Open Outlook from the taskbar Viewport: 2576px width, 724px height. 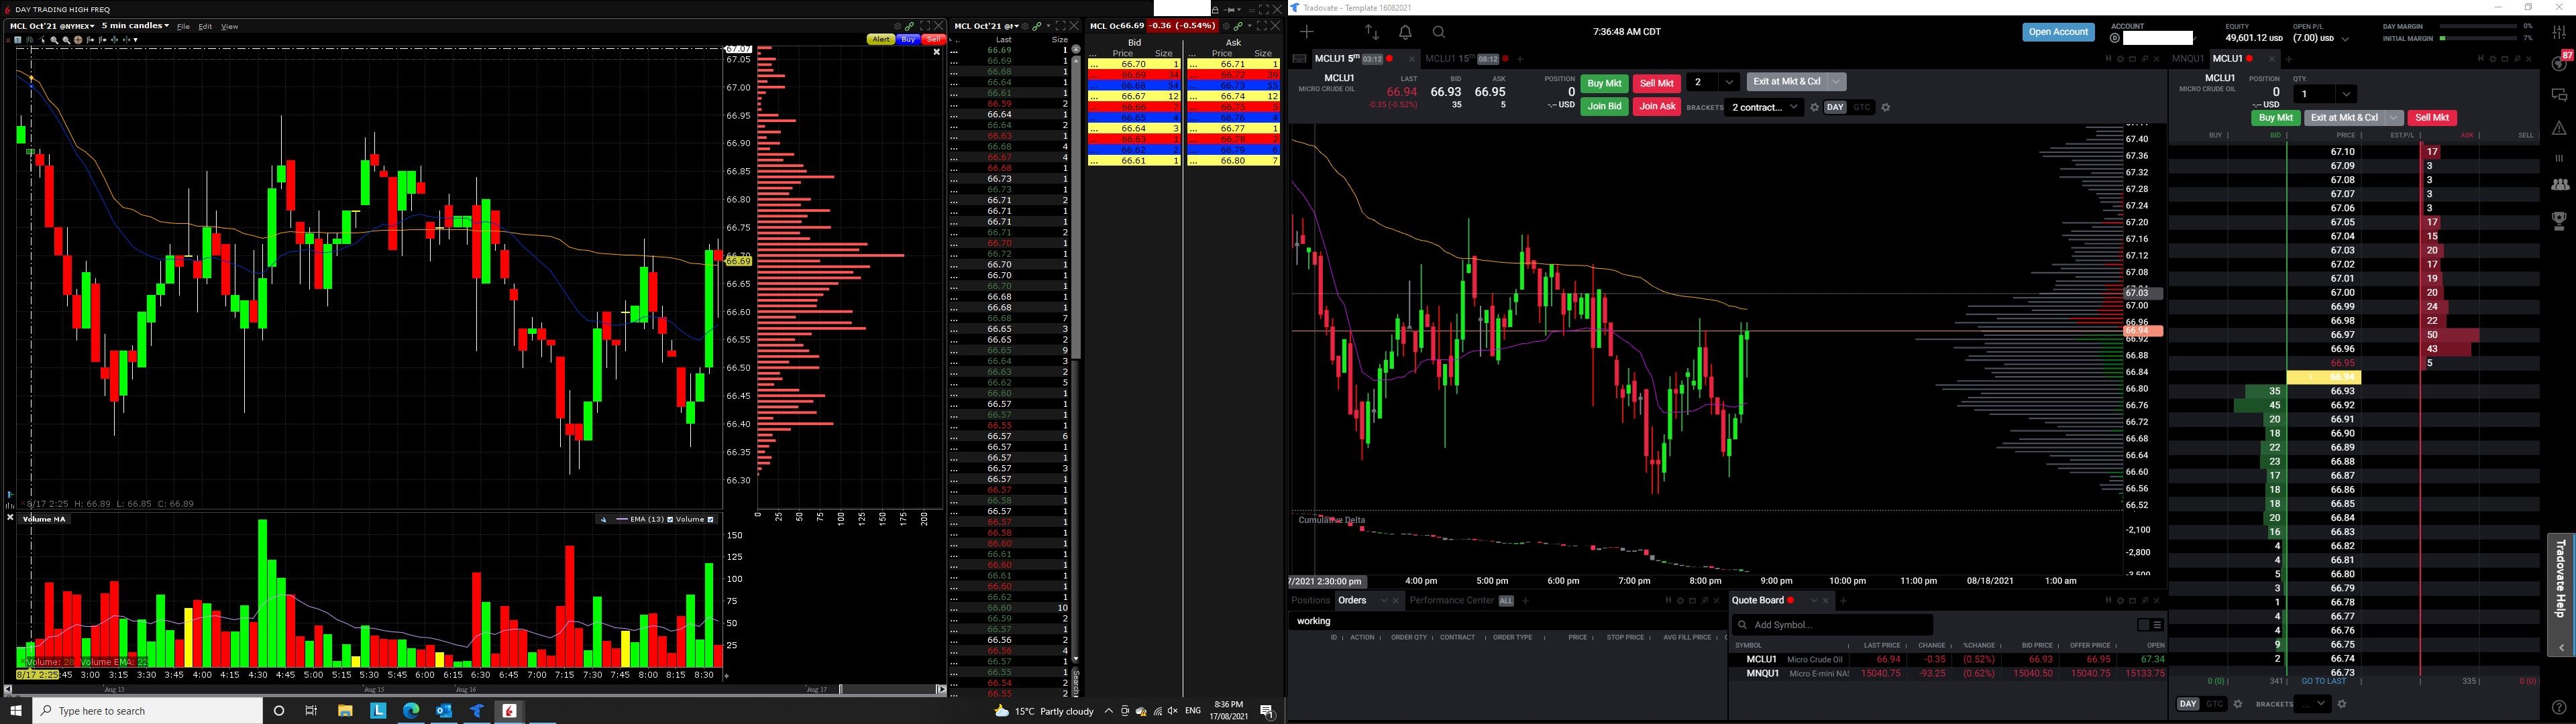pos(444,711)
